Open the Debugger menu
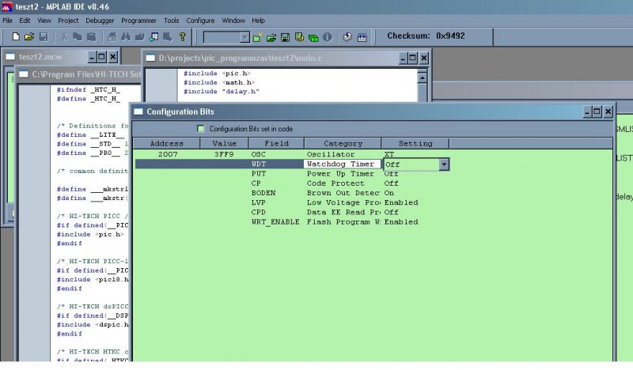Viewport: 633px width, 370px height. click(100, 21)
